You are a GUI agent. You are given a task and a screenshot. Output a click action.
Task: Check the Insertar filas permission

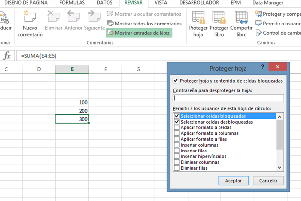click(x=177, y=151)
